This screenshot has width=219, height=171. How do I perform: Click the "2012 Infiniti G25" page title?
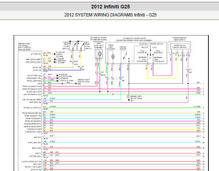coord(110,7)
